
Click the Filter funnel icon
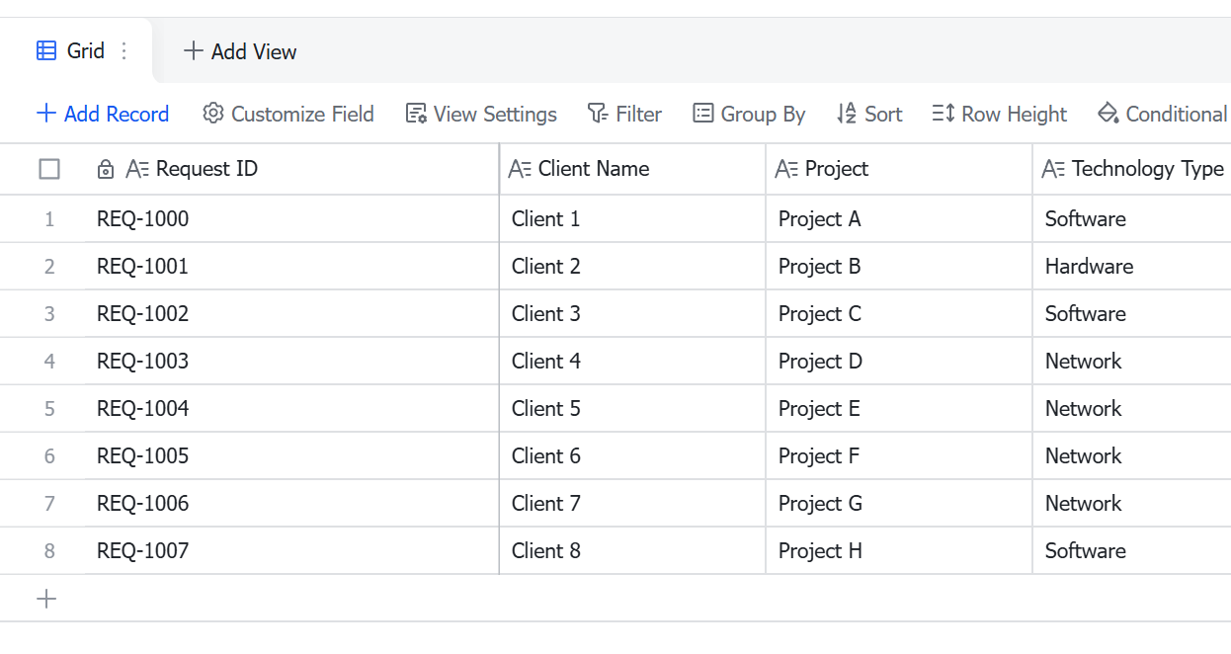pyautogui.click(x=597, y=114)
